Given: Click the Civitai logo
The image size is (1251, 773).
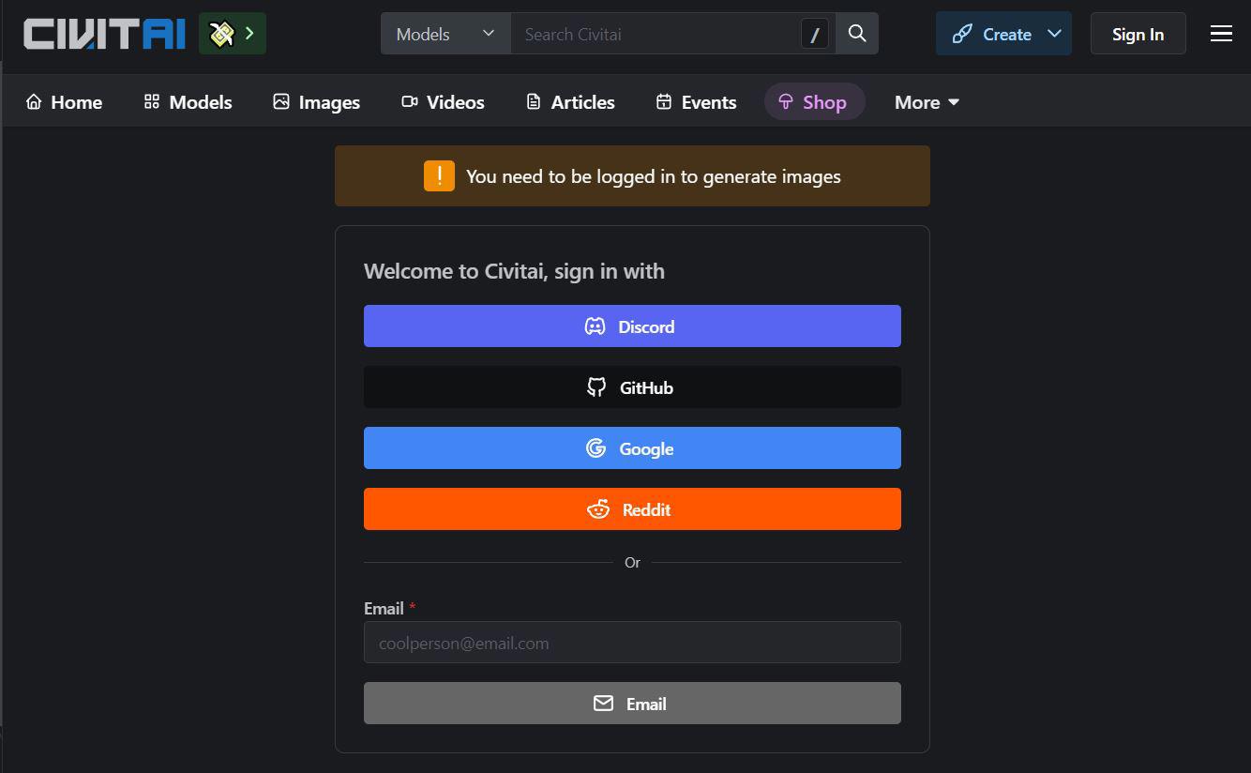Looking at the screenshot, I should pyautogui.click(x=104, y=34).
